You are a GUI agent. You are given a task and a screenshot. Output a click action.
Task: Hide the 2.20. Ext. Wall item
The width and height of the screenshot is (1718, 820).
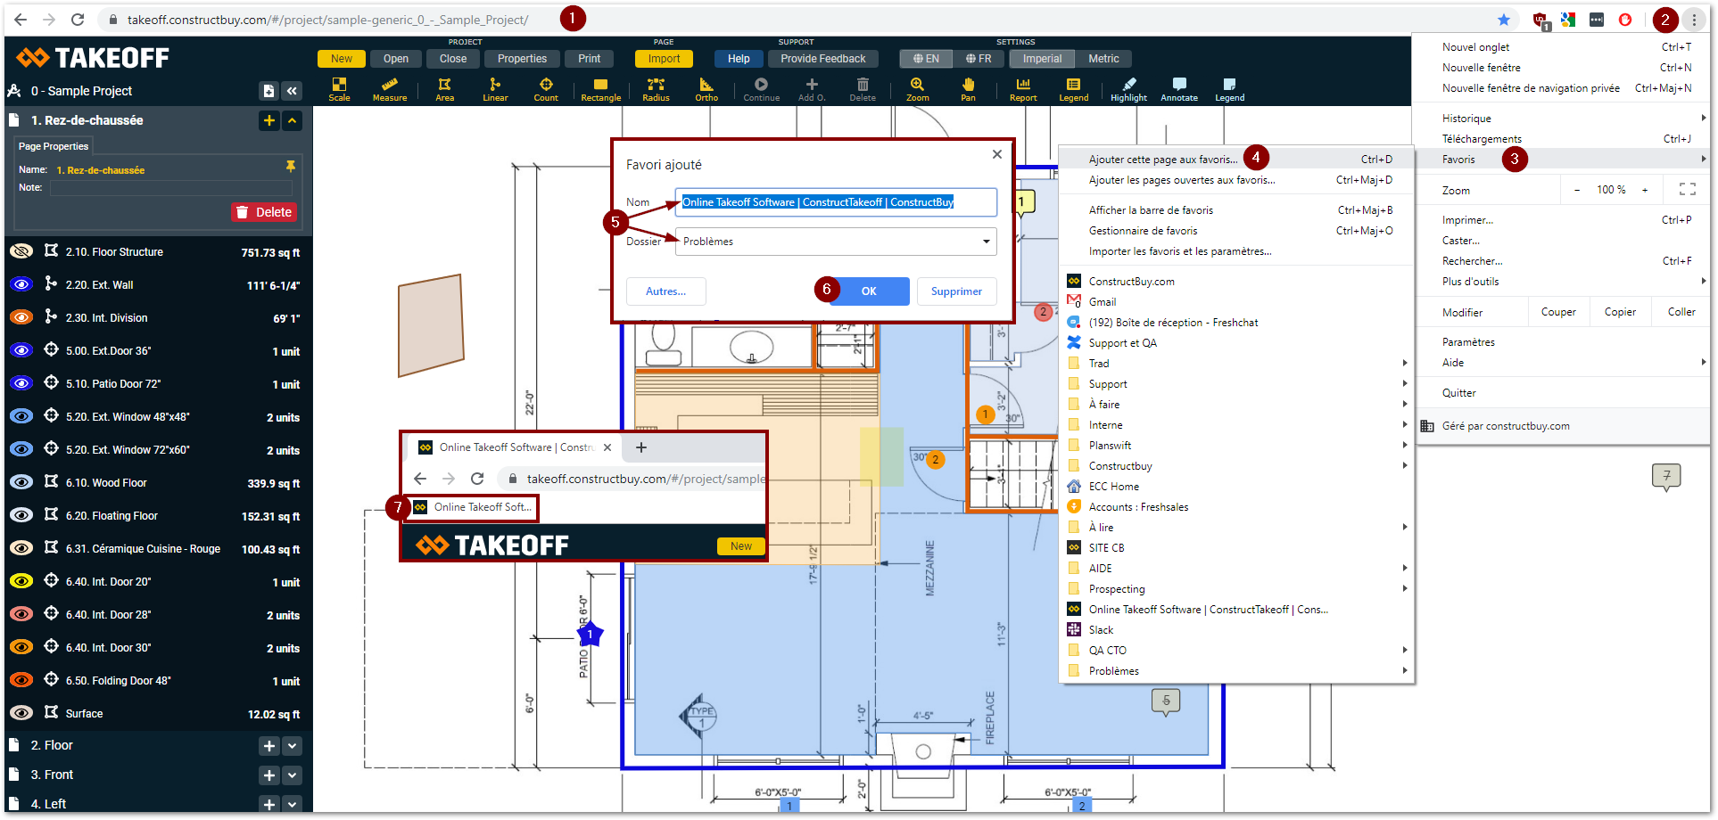tap(21, 285)
